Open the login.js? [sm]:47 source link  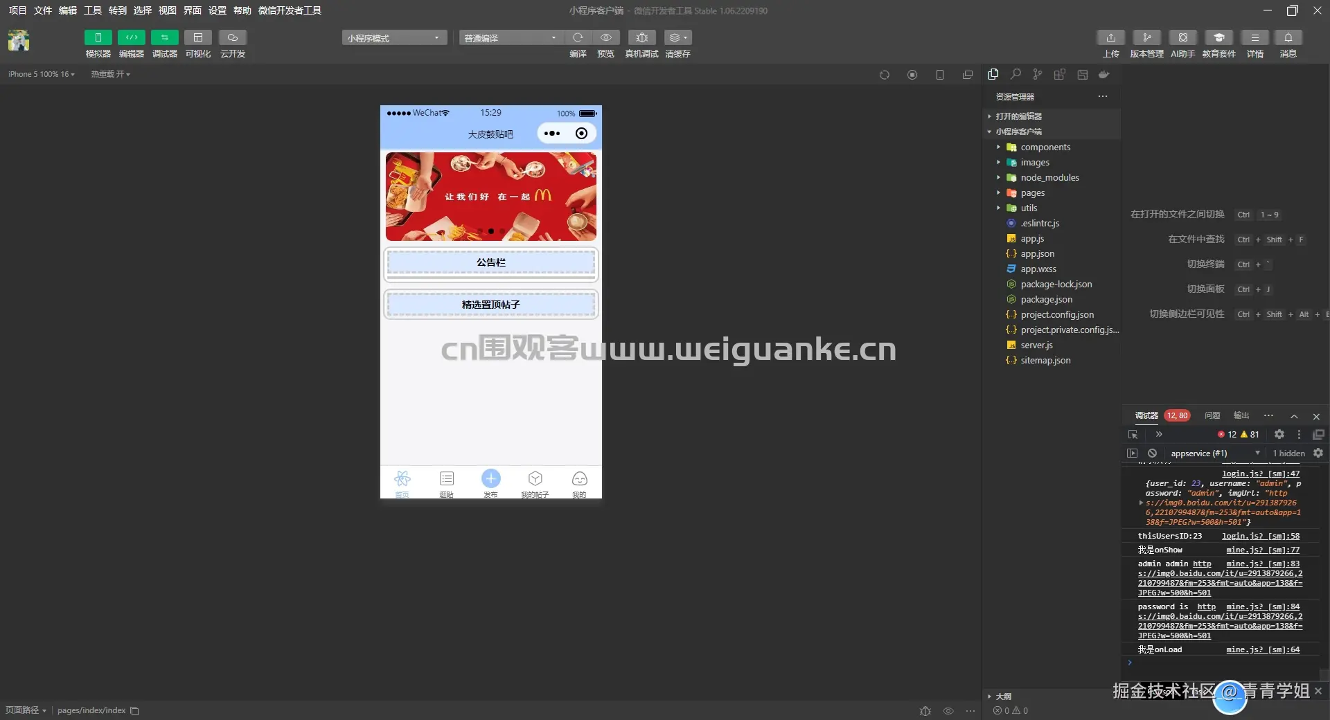click(x=1261, y=474)
